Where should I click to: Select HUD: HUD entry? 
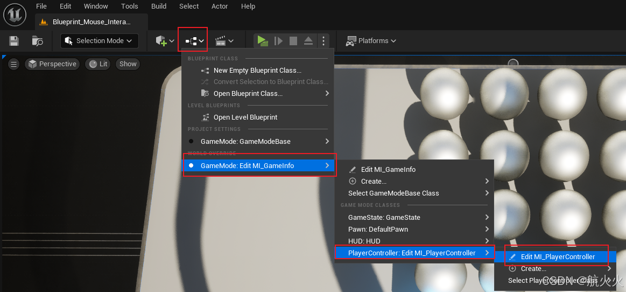click(x=414, y=241)
